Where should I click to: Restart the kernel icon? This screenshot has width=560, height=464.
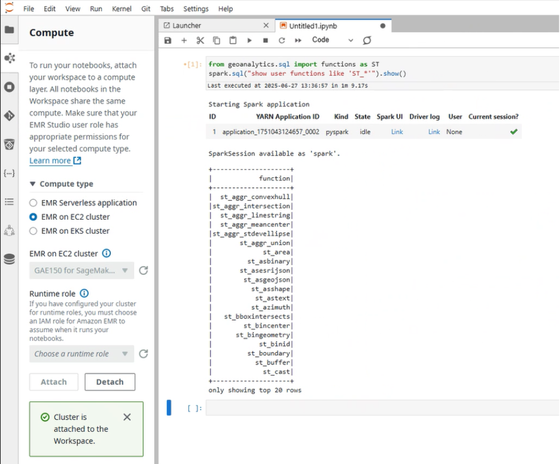click(282, 40)
